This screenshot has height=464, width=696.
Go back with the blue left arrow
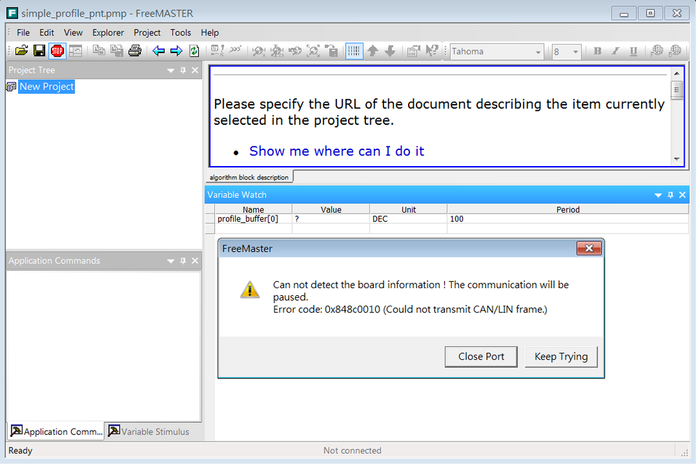(x=158, y=51)
